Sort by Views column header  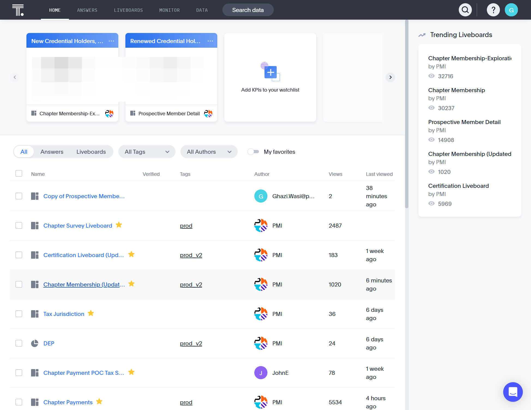tap(336, 174)
